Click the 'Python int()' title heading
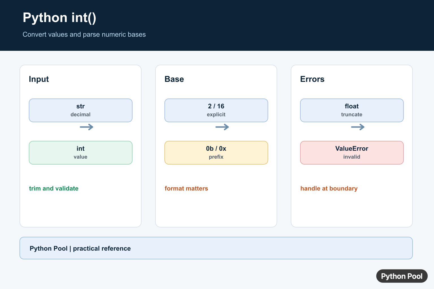Viewport: 434px width, 289px height. [x=59, y=18]
